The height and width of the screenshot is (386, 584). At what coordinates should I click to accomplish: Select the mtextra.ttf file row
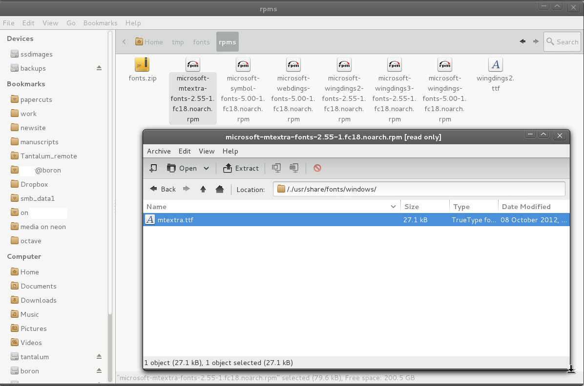(356, 220)
